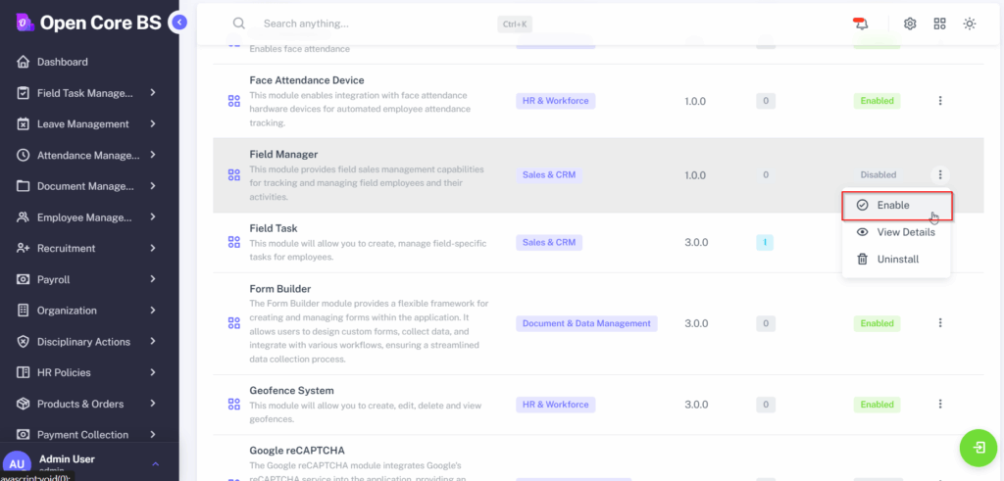Click View Details for Field Manager
This screenshot has height=481, width=1004.
coord(905,232)
